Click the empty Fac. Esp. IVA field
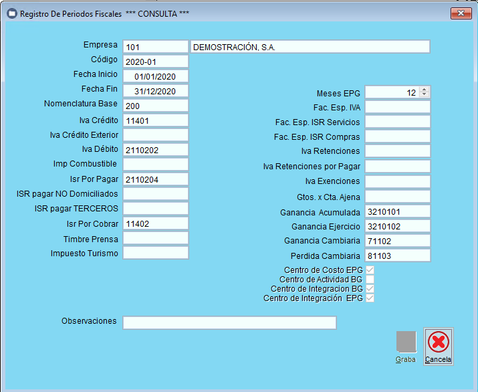The height and width of the screenshot is (392, 478). coord(397,107)
